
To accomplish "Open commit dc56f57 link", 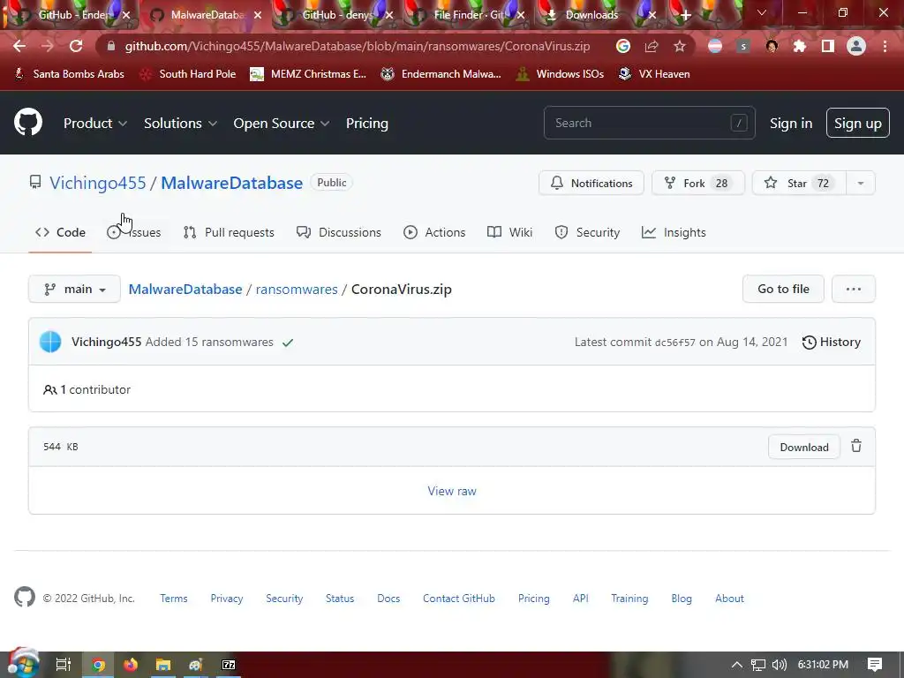I will 674,343.
